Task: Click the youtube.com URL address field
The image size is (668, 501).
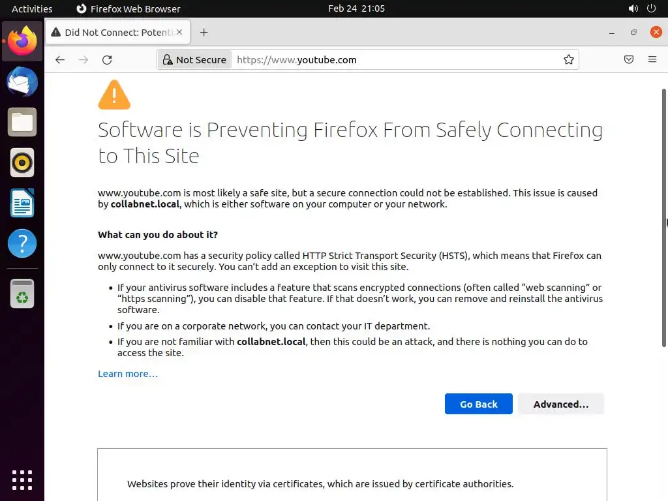Action: (x=391, y=60)
